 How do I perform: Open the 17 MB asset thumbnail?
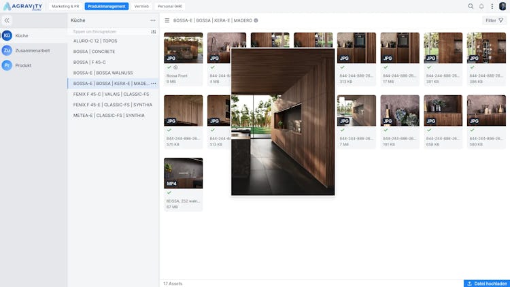tap(400, 48)
